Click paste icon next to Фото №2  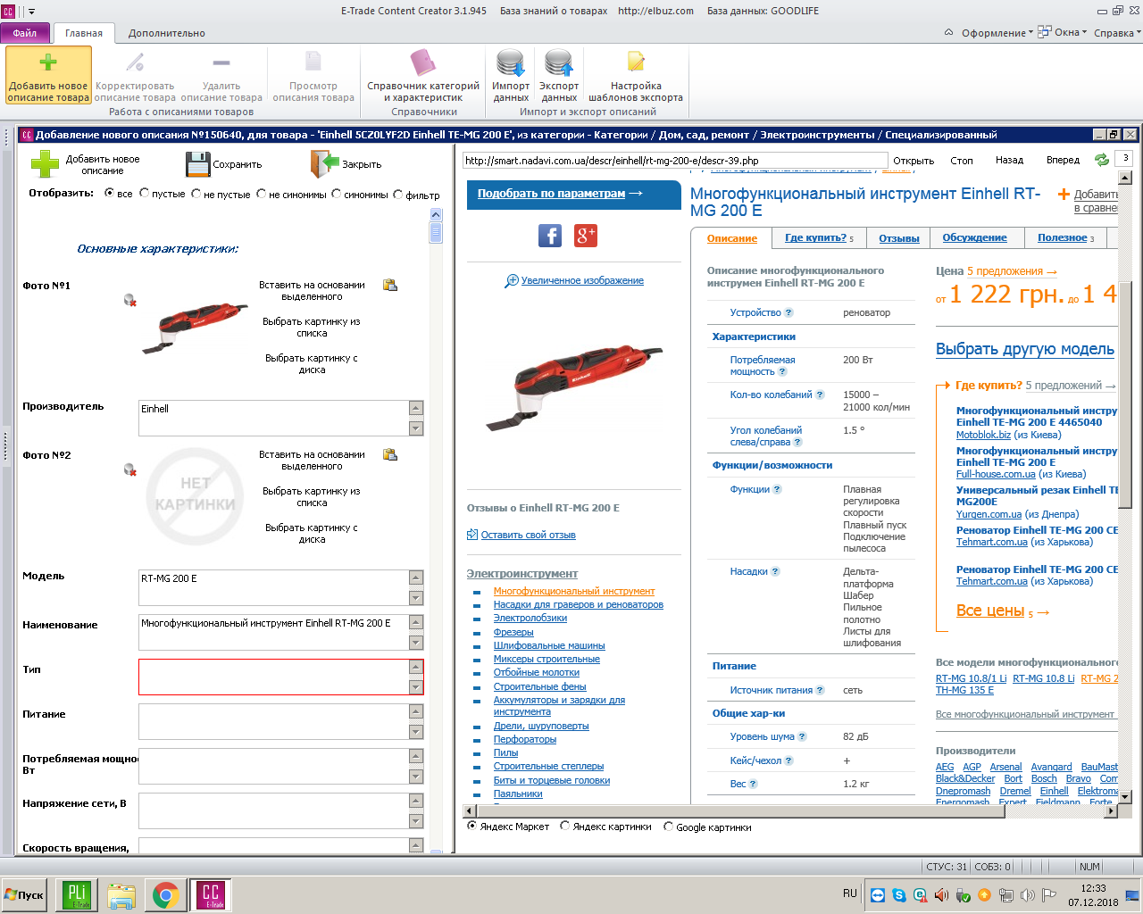click(x=390, y=455)
